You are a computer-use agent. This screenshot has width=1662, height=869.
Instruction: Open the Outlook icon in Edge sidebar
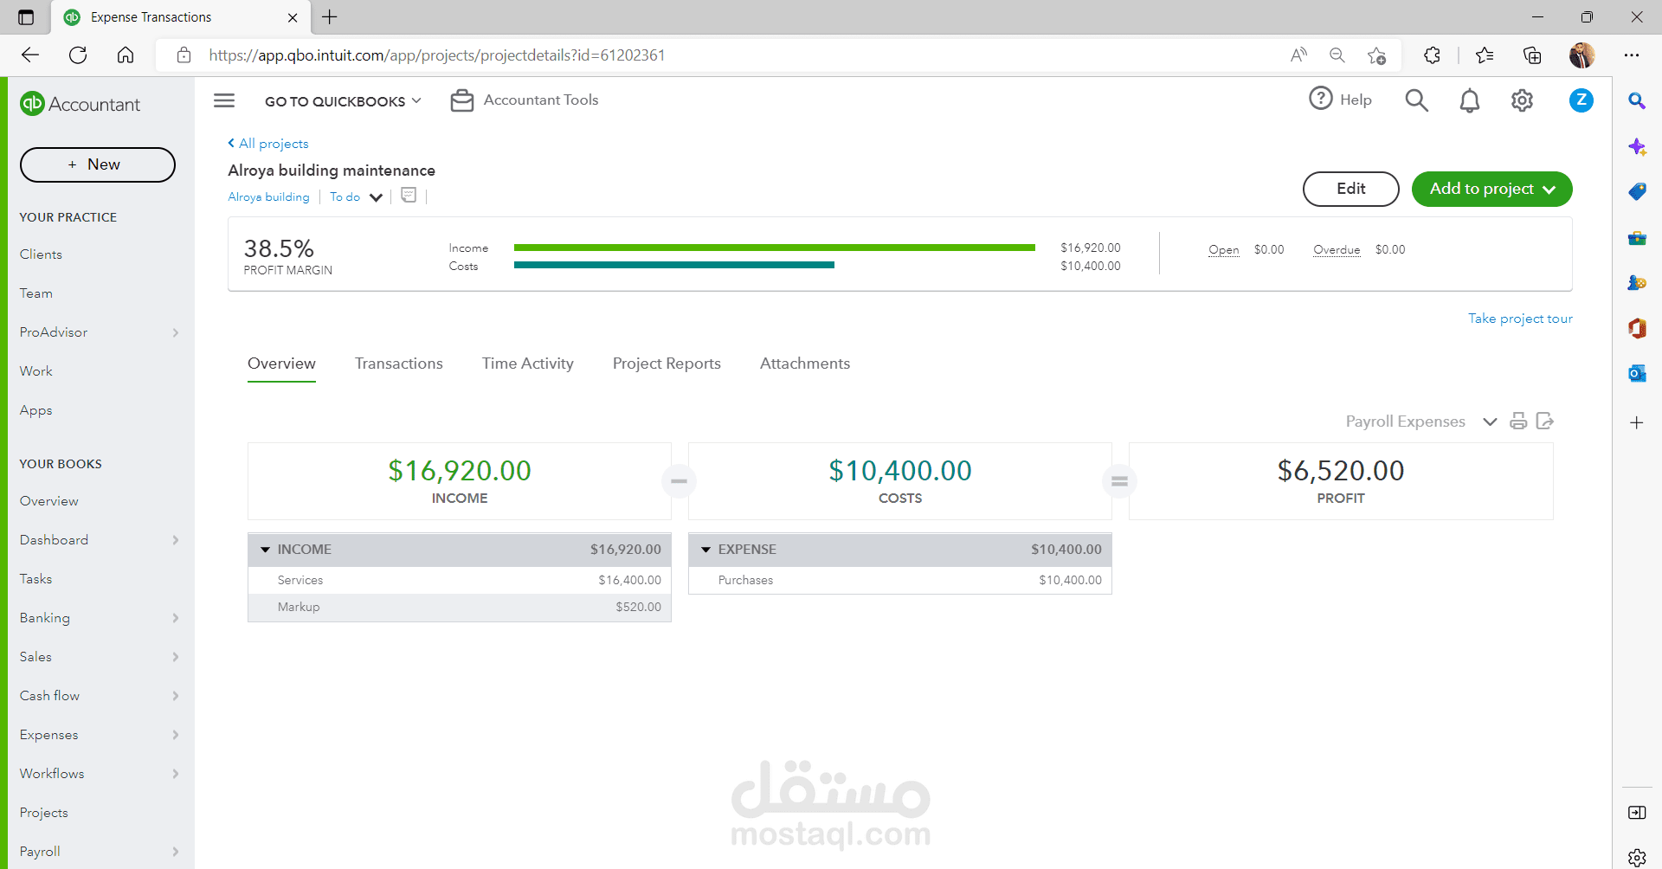[1637, 373]
